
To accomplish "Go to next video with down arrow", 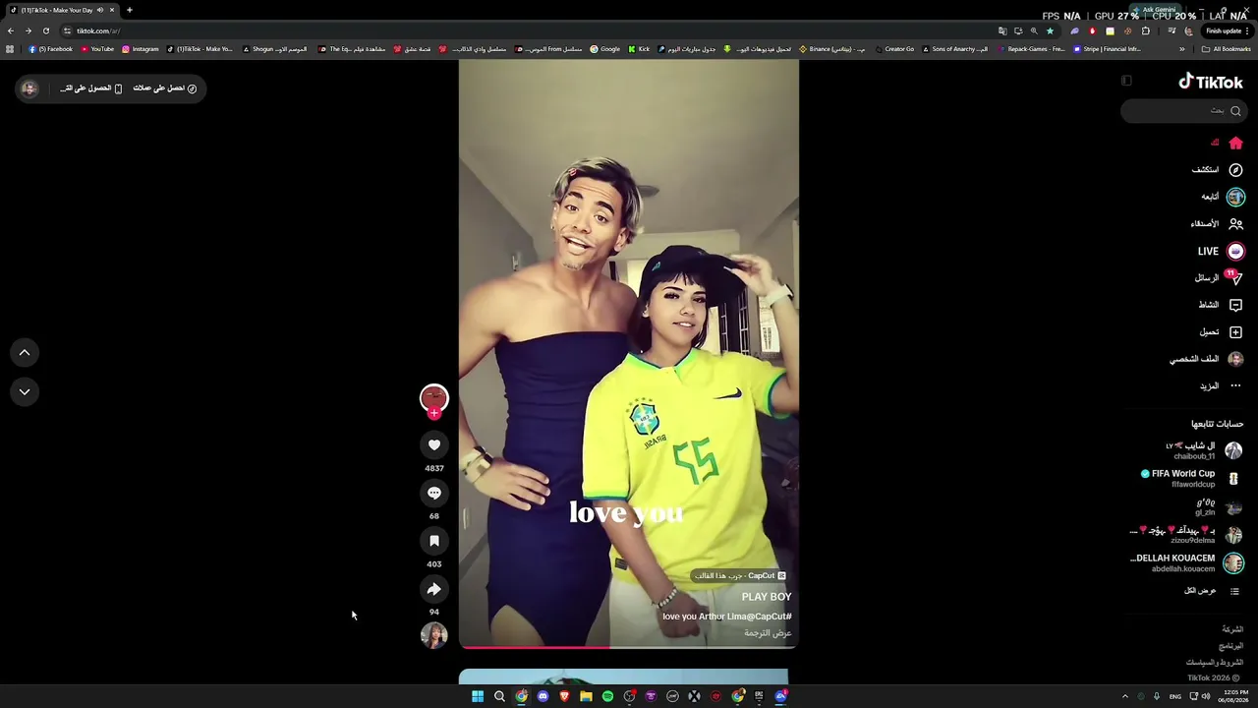I will [x=25, y=391].
